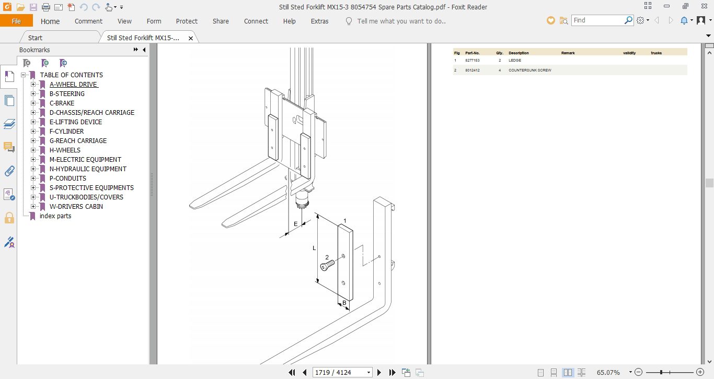714x379 pixels.
Task: Switch to the Home ribbon tab
Action: click(50, 21)
